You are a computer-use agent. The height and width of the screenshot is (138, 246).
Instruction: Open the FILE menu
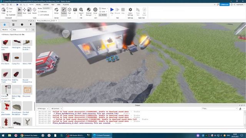(x=3, y=5)
